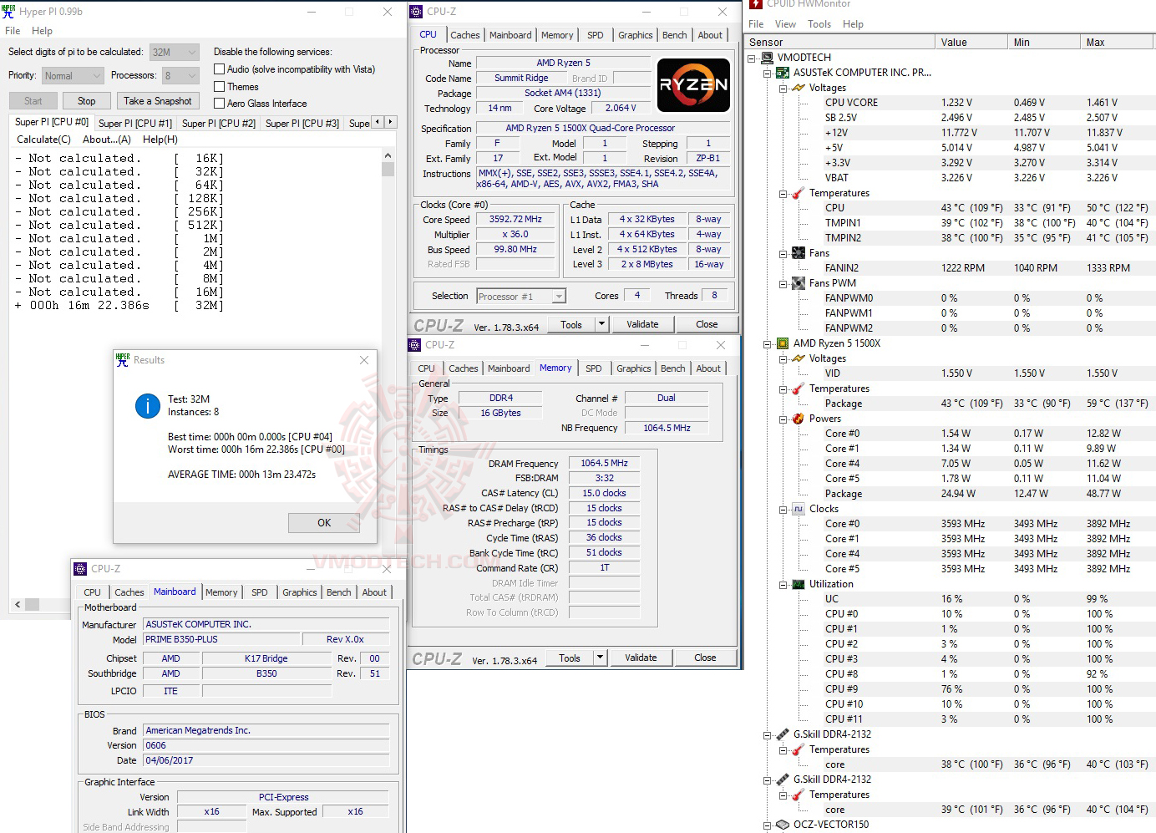Open Tools dropdown arrow in CPU-Z CPU window

point(601,324)
